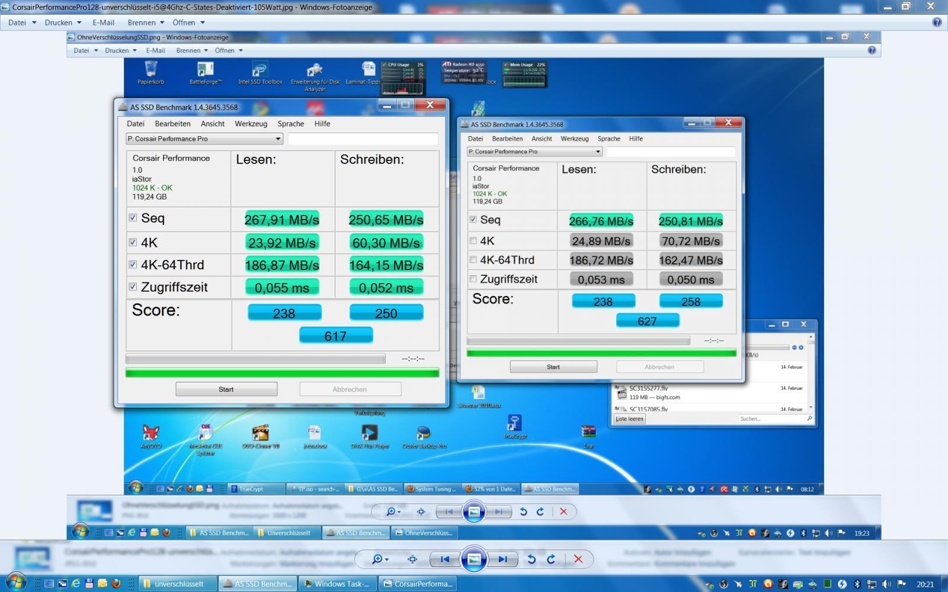Toggle the Seq checkbox in left benchmark window

point(133,218)
